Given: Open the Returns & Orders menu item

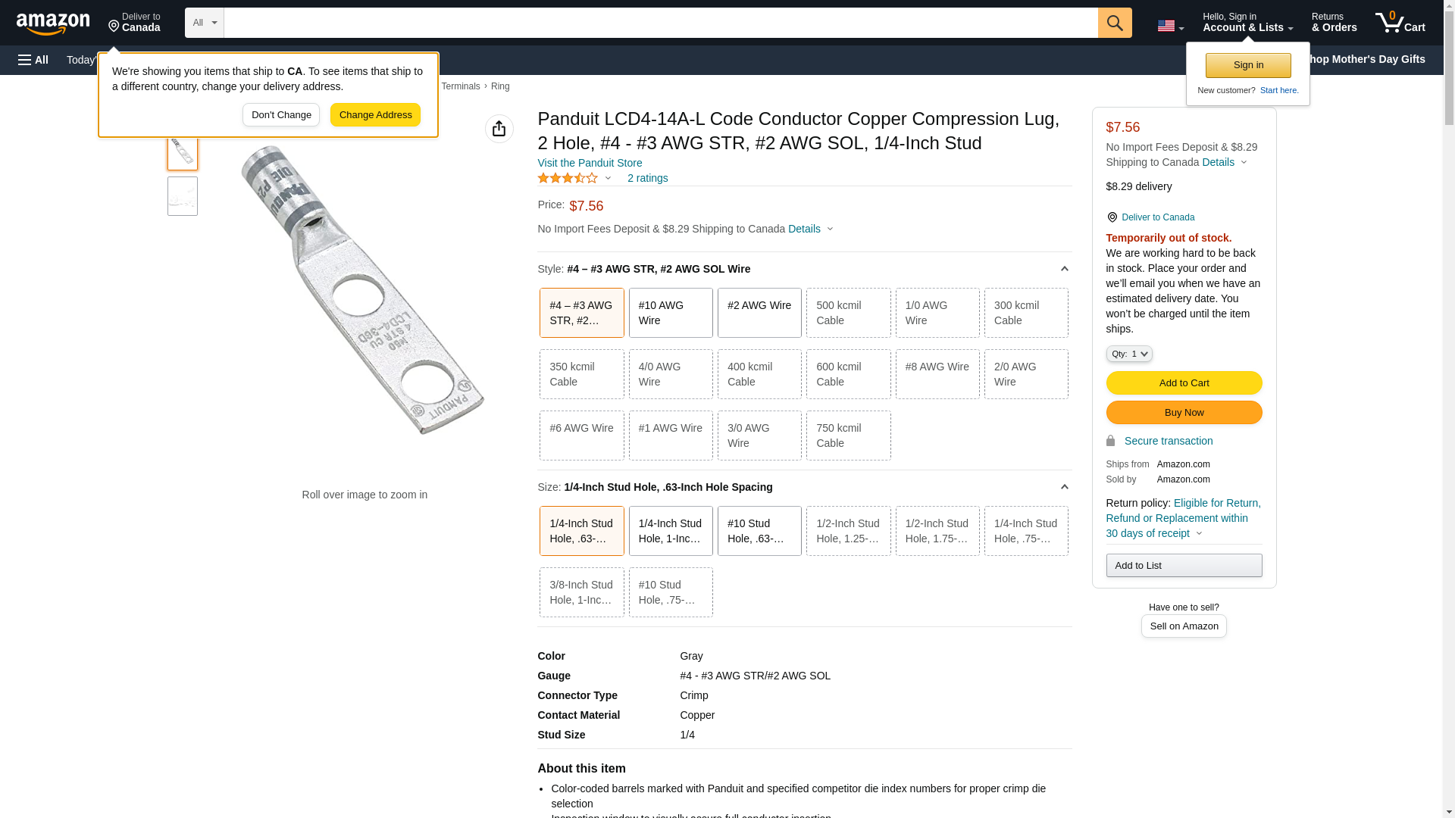Looking at the screenshot, I should point(1334,23).
